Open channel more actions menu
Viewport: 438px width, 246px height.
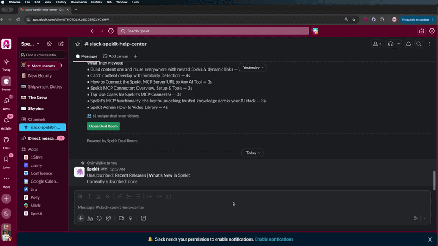pyautogui.click(x=429, y=44)
